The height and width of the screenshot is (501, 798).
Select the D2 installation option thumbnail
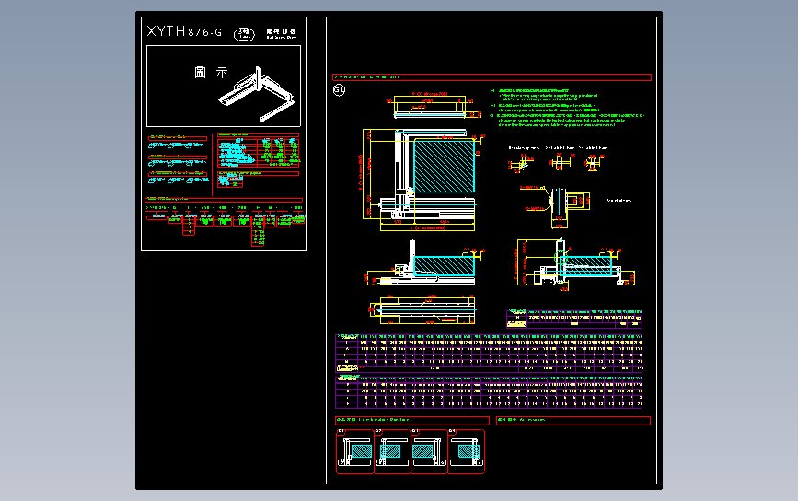pyautogui.click(x=392, y=451)
